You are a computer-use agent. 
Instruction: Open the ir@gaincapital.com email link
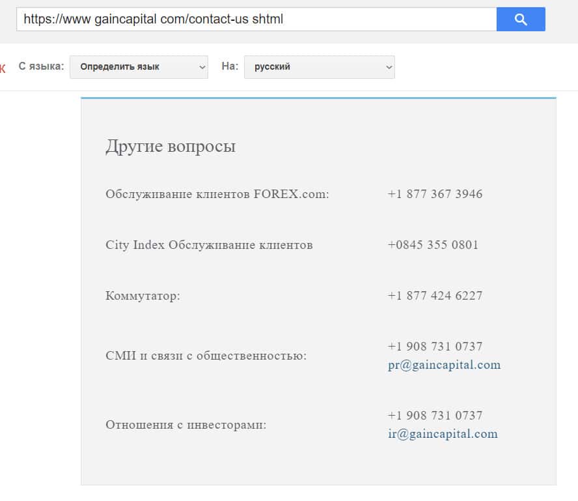443,433
